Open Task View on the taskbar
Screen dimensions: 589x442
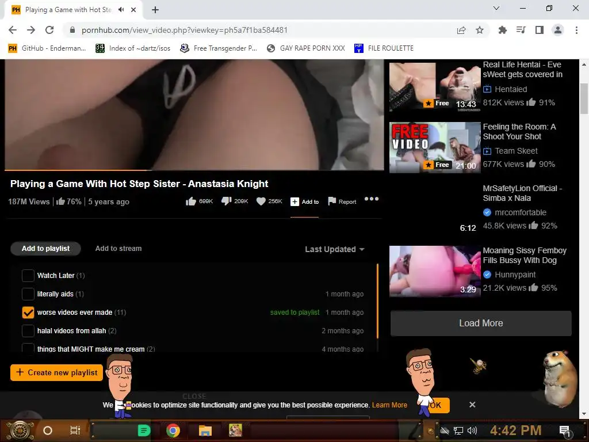[75, 430]
